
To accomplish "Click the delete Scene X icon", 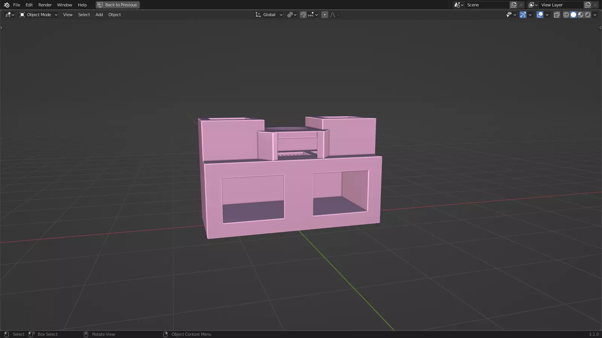I will click(x=521, y=5).
